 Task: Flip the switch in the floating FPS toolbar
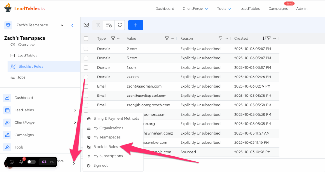[31, 162]
